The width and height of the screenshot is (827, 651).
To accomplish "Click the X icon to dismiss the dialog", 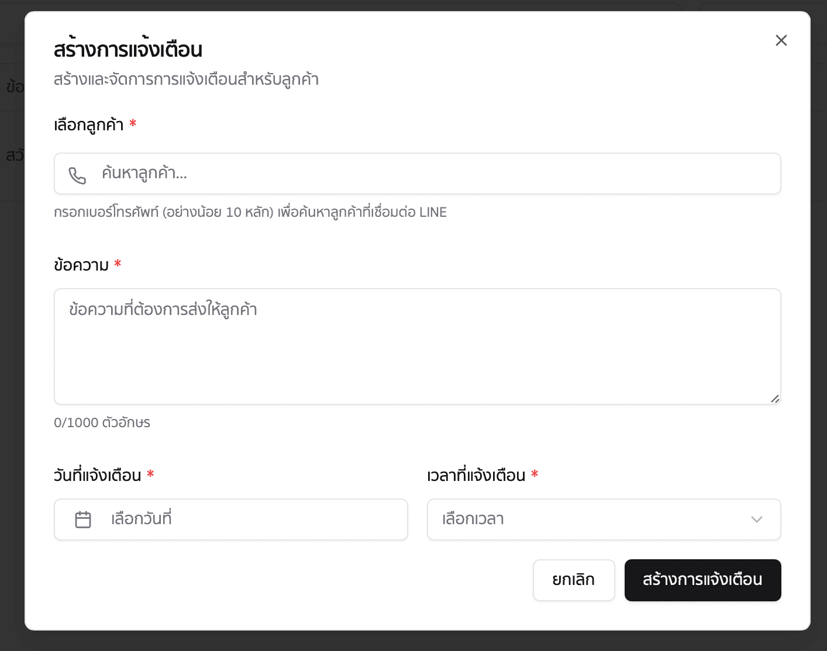I will 781,40.
